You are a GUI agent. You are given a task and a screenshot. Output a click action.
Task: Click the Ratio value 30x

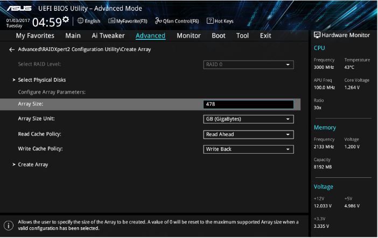[318, 108]
